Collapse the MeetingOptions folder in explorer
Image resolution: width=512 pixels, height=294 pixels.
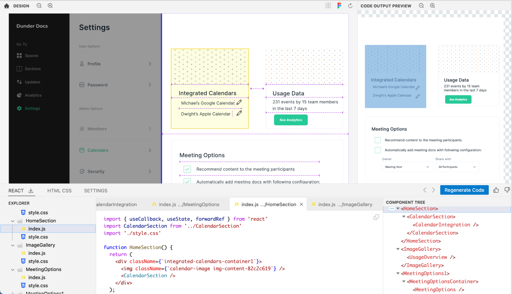pos(13,269)
